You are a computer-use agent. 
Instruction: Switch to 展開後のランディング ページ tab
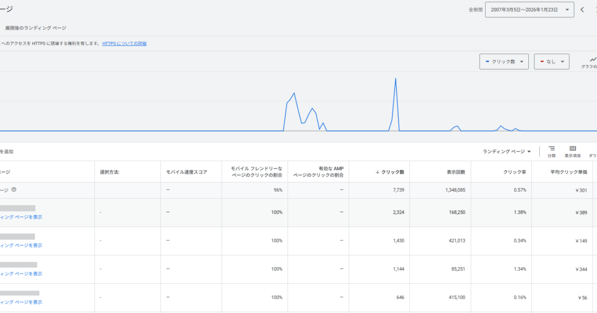click(x=35, y=28)
